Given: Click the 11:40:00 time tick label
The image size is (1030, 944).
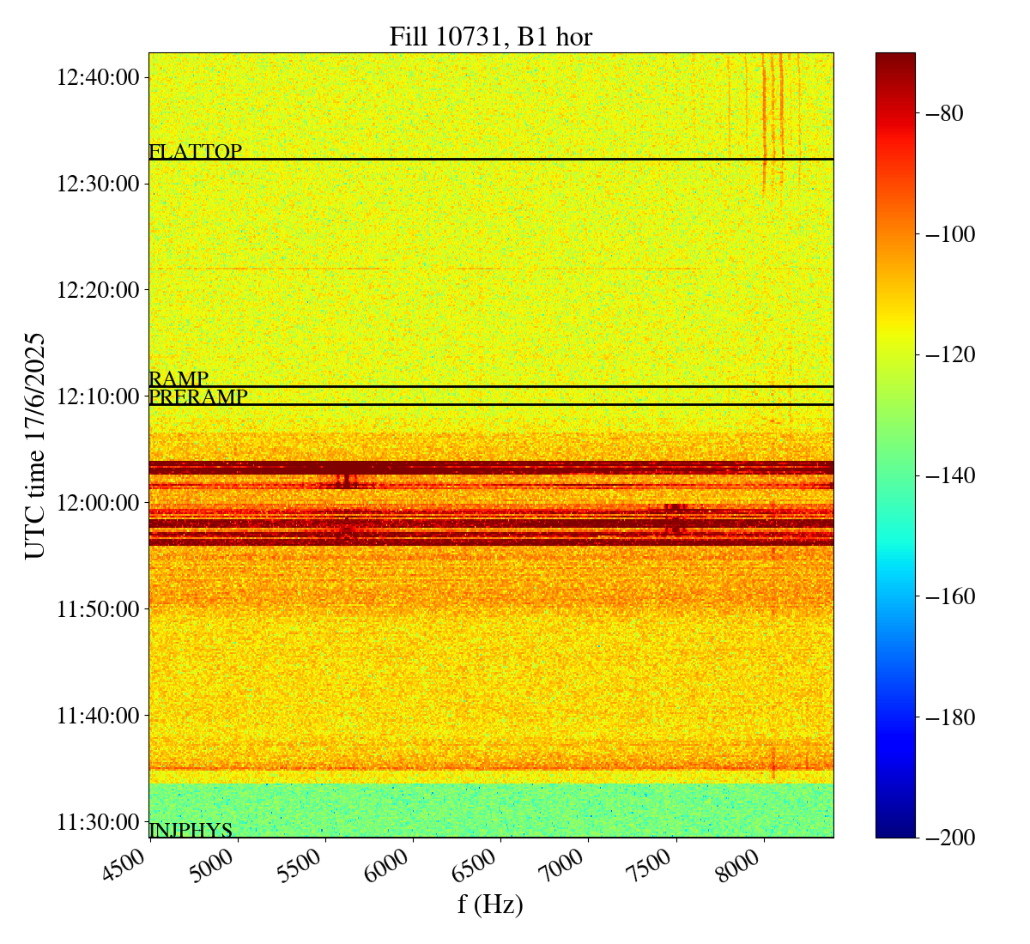Looking at the screenshot, I should [x=98, y=716].
